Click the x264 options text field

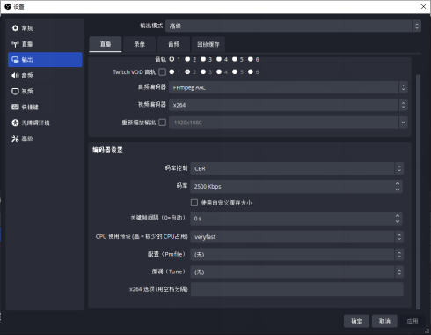[x=297, y=289]
